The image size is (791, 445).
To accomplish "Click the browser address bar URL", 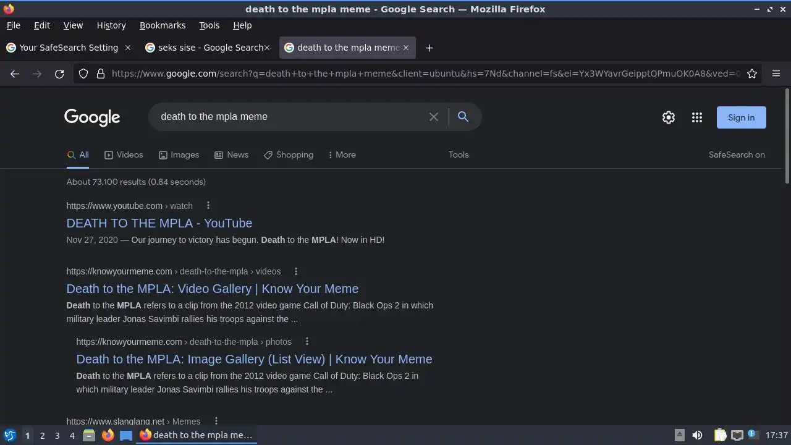I will [x=426, y=74].
